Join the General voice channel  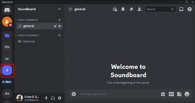click(40, 41)
